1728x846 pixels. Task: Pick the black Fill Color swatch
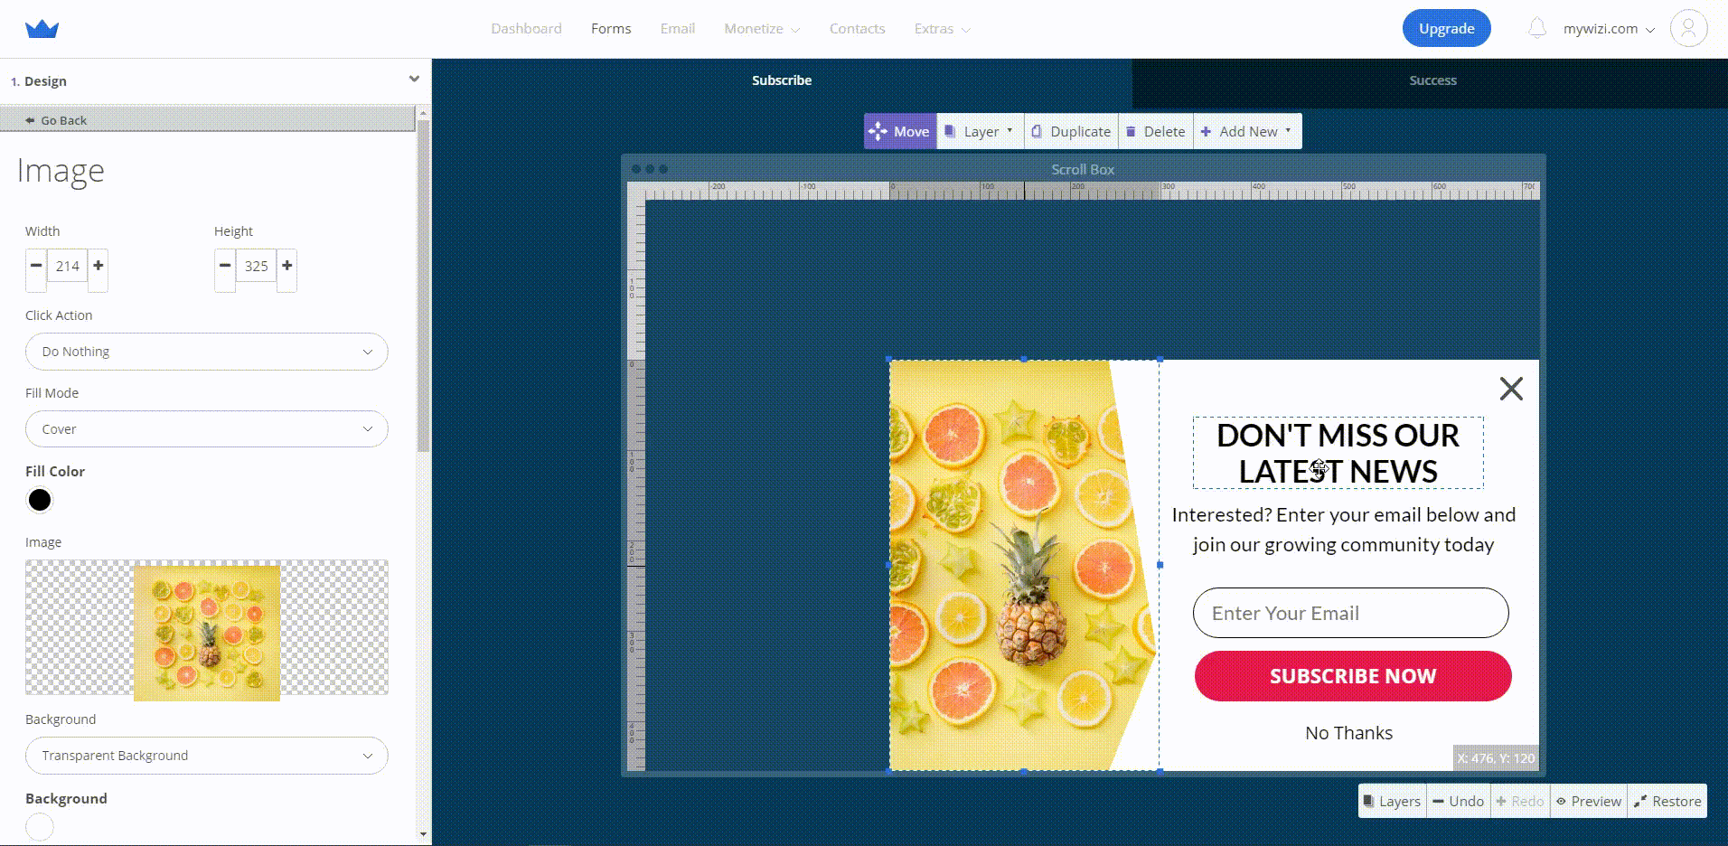tap(40, 500)
